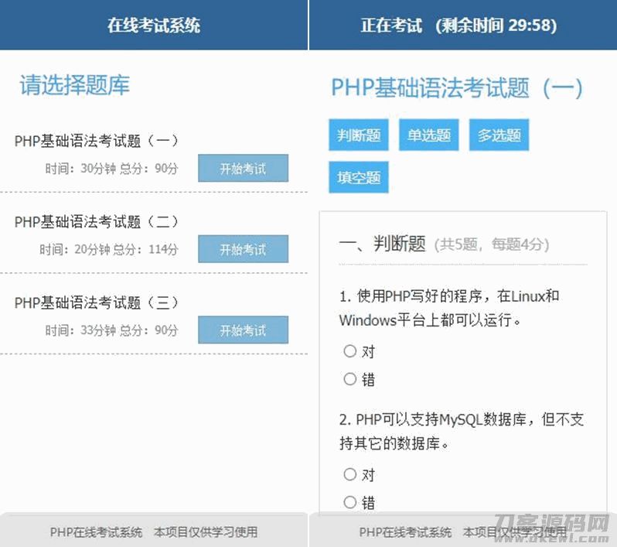This screenshot has width=617, height=547.
Task: Click the 在线考试系统 header title
Action: click(154, 25)
